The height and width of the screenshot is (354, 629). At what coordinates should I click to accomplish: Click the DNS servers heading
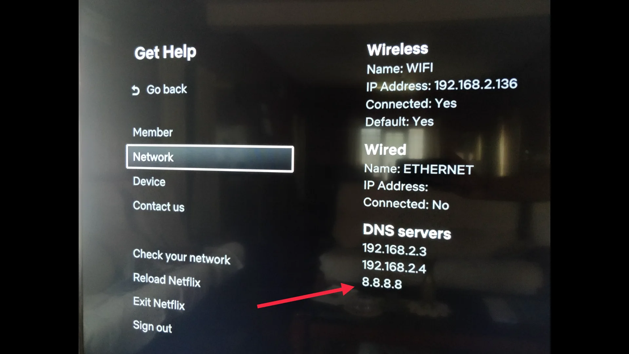(x=407, y=231)
